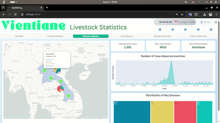Open the power menu icon in top bar
220x123 pixels.
(x=216, y=2)
